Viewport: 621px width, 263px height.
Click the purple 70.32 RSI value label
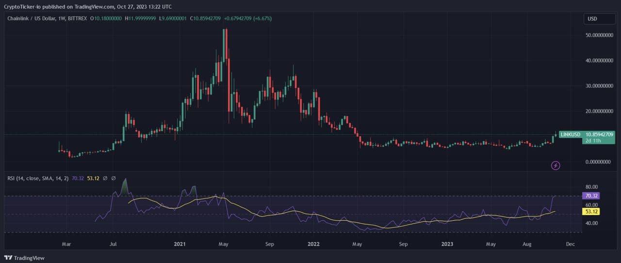click(591, 196)
